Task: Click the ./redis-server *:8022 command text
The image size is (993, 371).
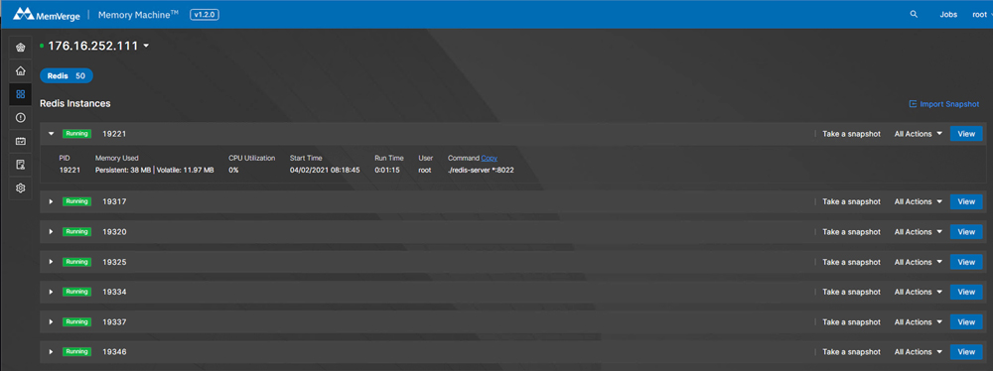Action: [481, 171]
